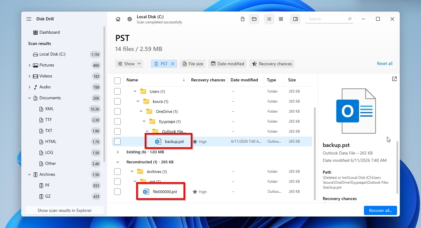Open the Recovery chances filter
The image size is (421, 228).
click(272, 64)
